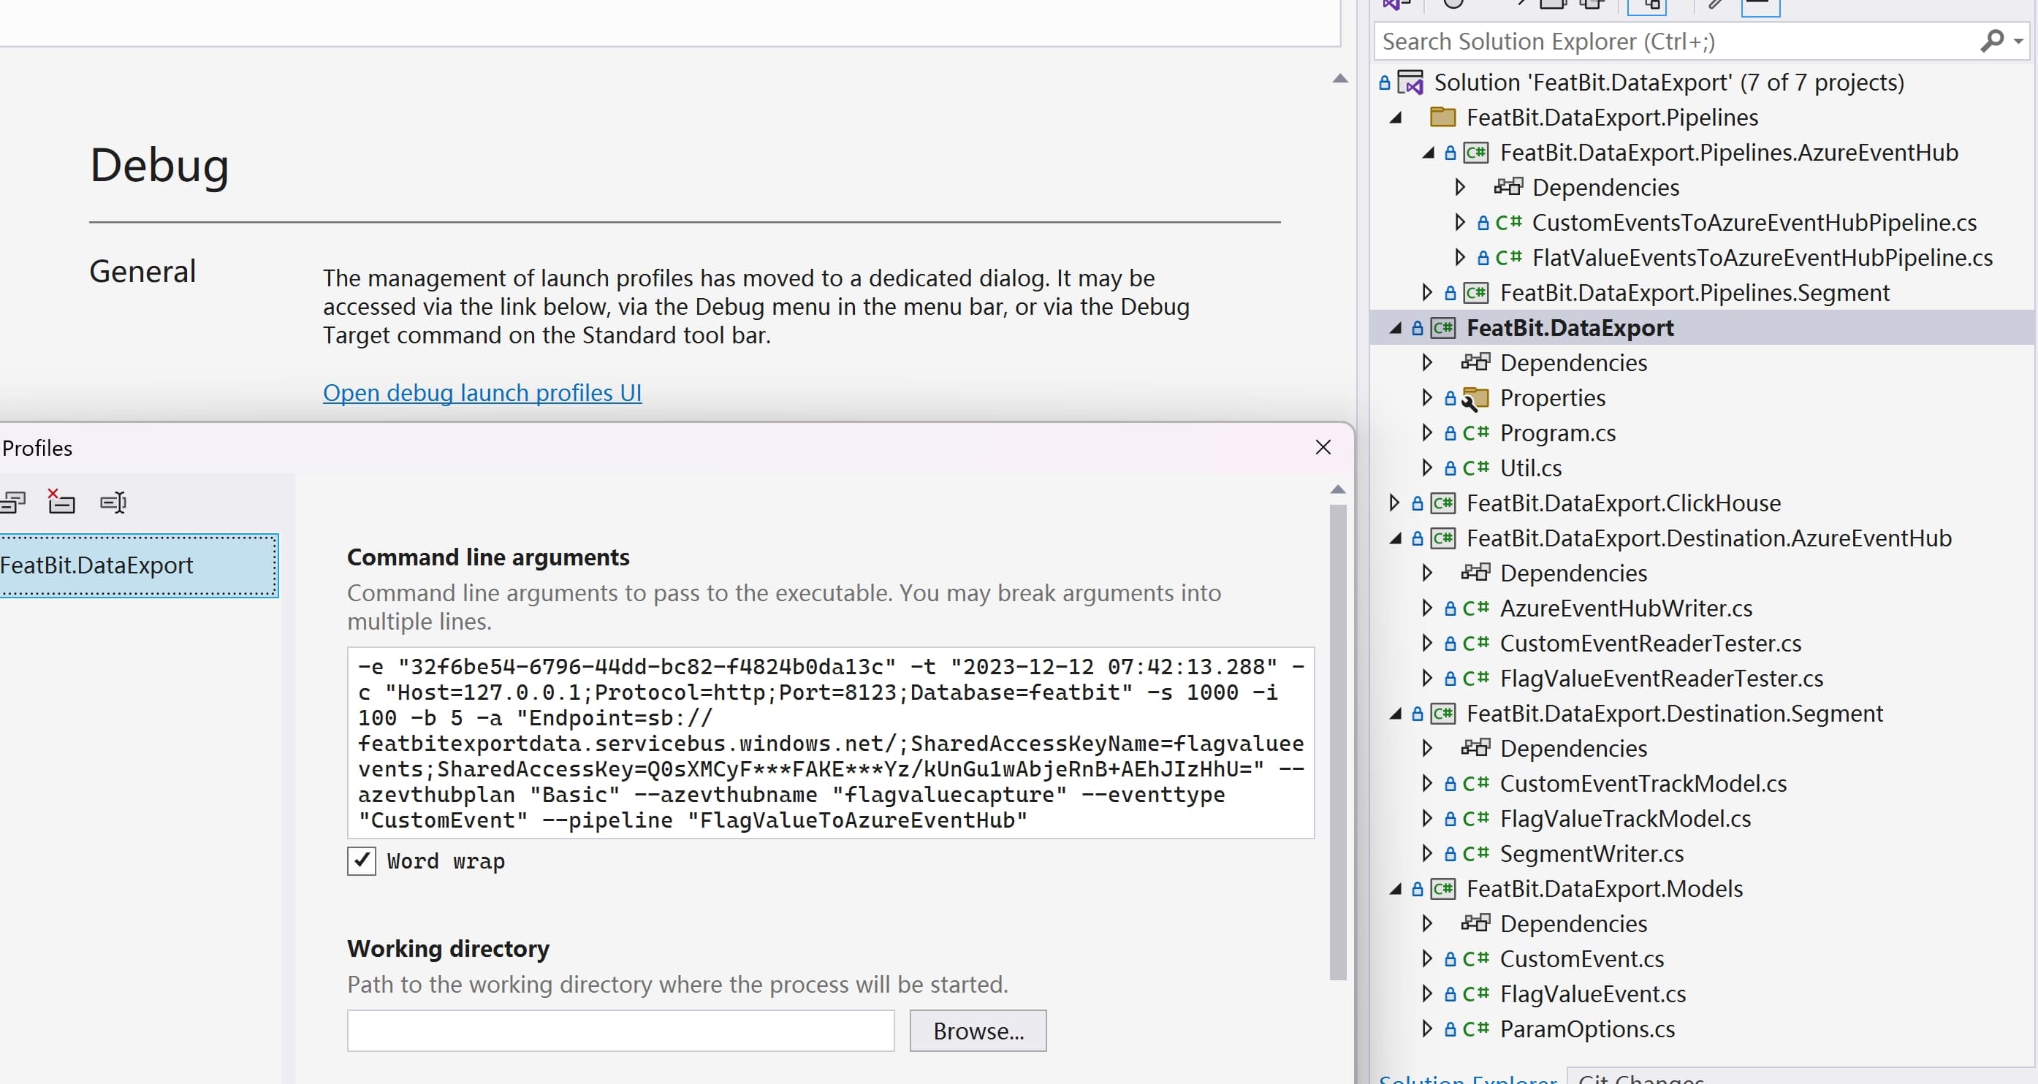Image resolution: width=2038 pixels, height=1084 pixels.
Task: Click the duplicate launch profile icon
Action: click(12, 502)
